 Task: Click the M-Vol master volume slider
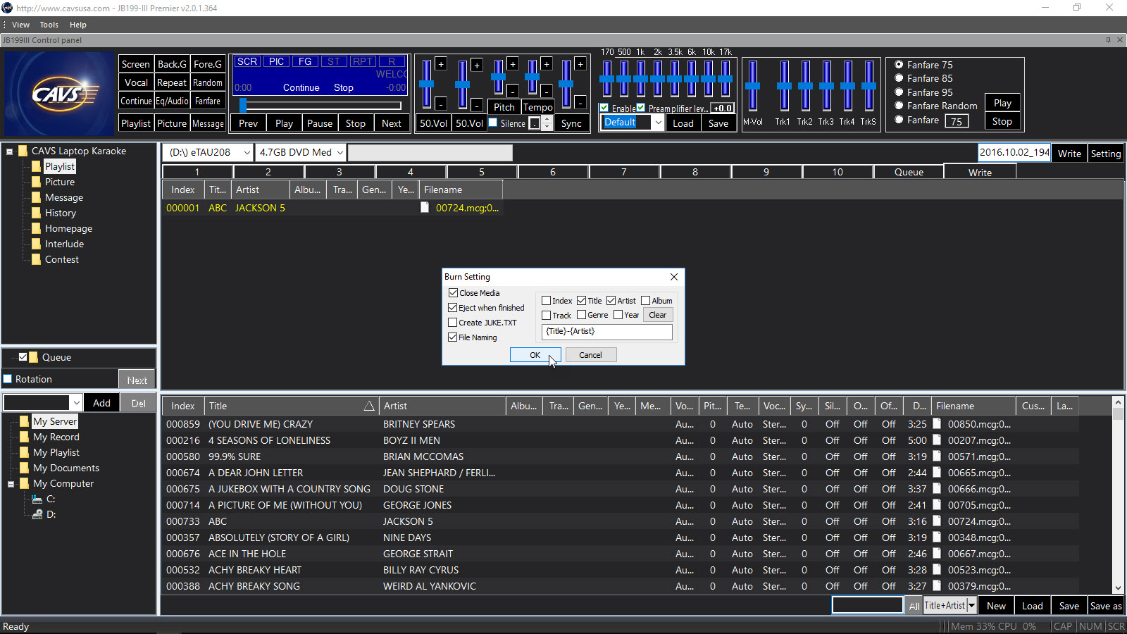753,86
